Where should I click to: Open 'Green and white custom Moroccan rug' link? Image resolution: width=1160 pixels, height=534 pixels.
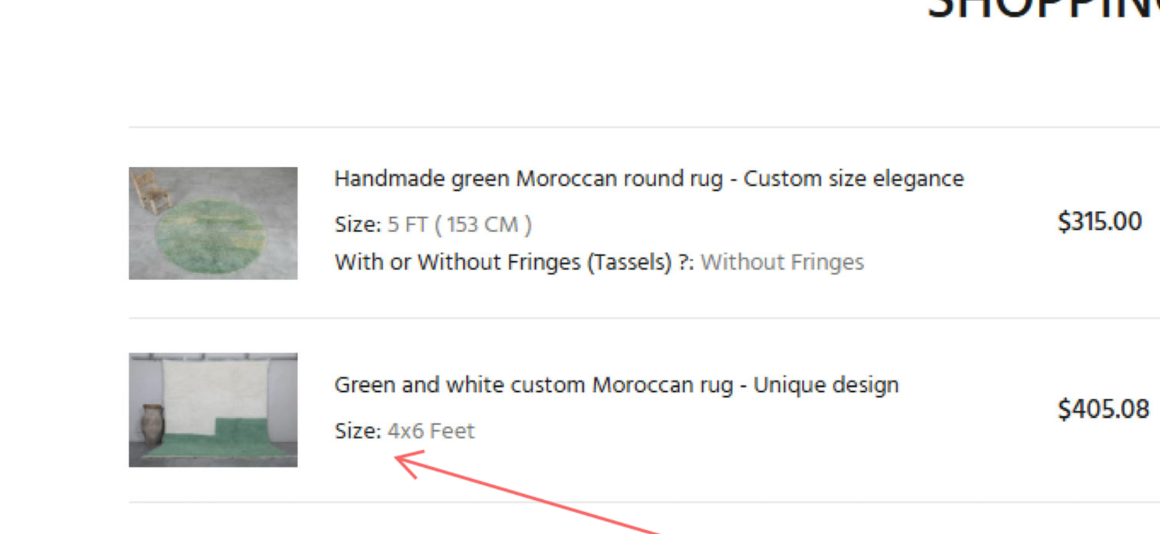pos(533,385)
